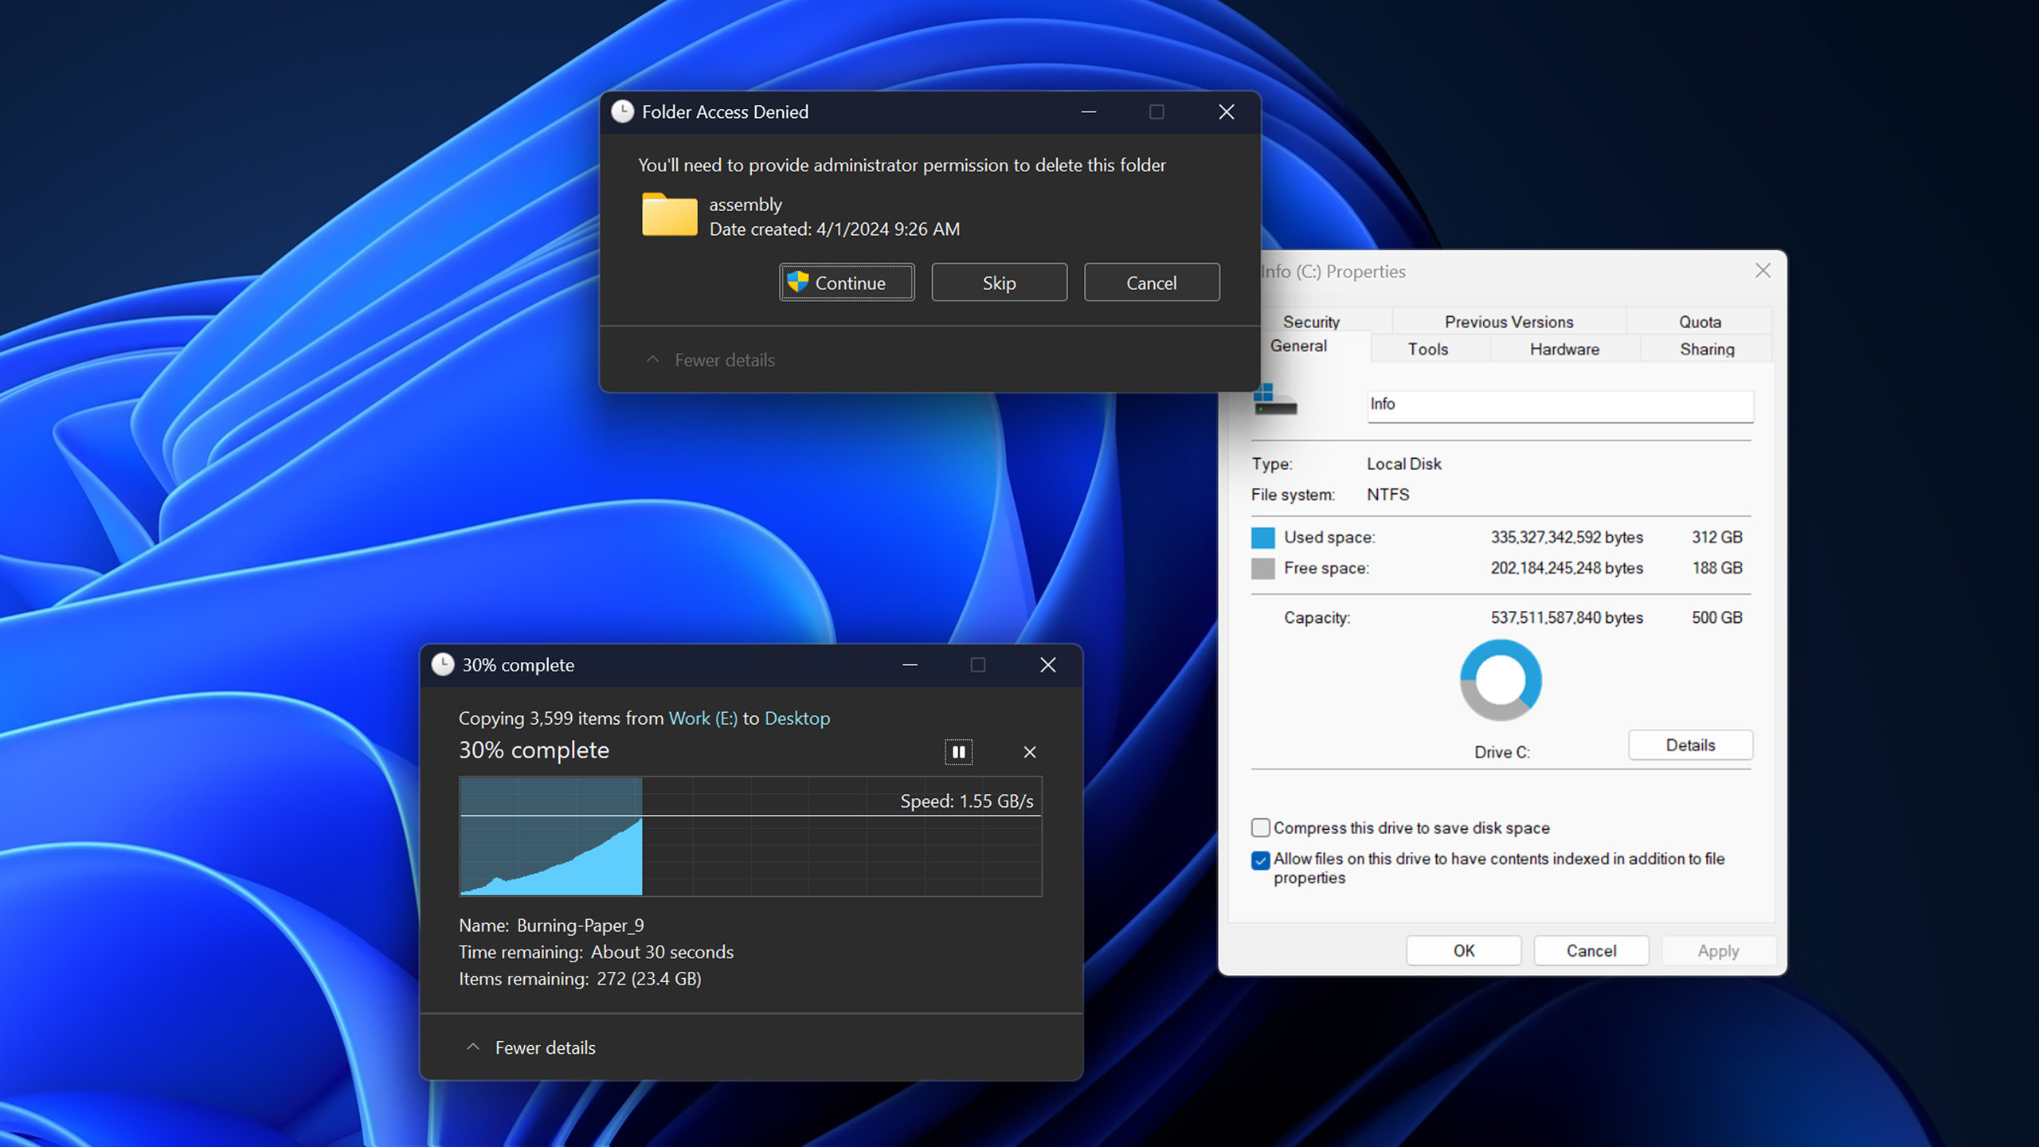Click the Drive C usage donut chart

pyautogui.click(x=1501, y=680)
